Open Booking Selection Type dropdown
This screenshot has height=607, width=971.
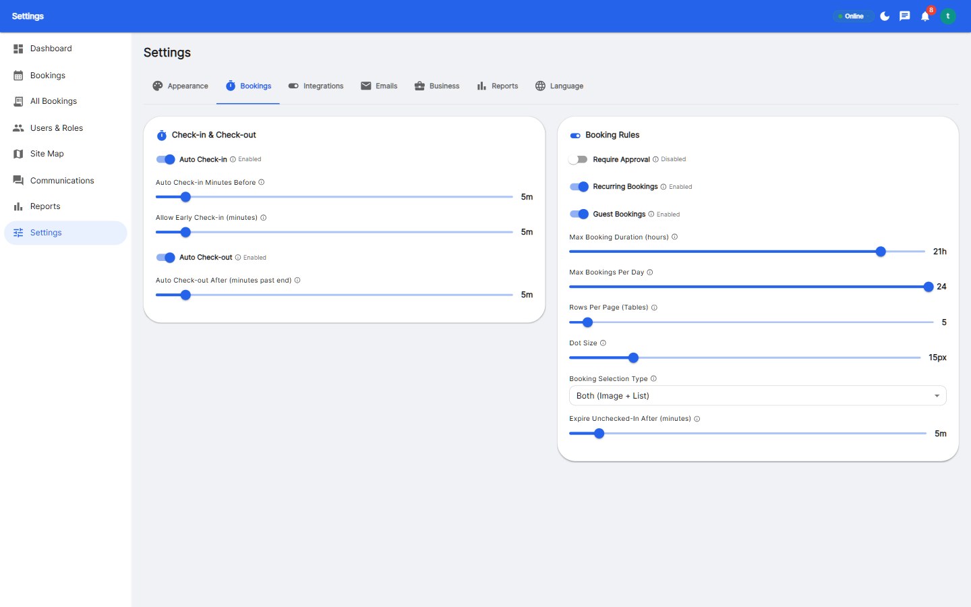coord(758,396)
